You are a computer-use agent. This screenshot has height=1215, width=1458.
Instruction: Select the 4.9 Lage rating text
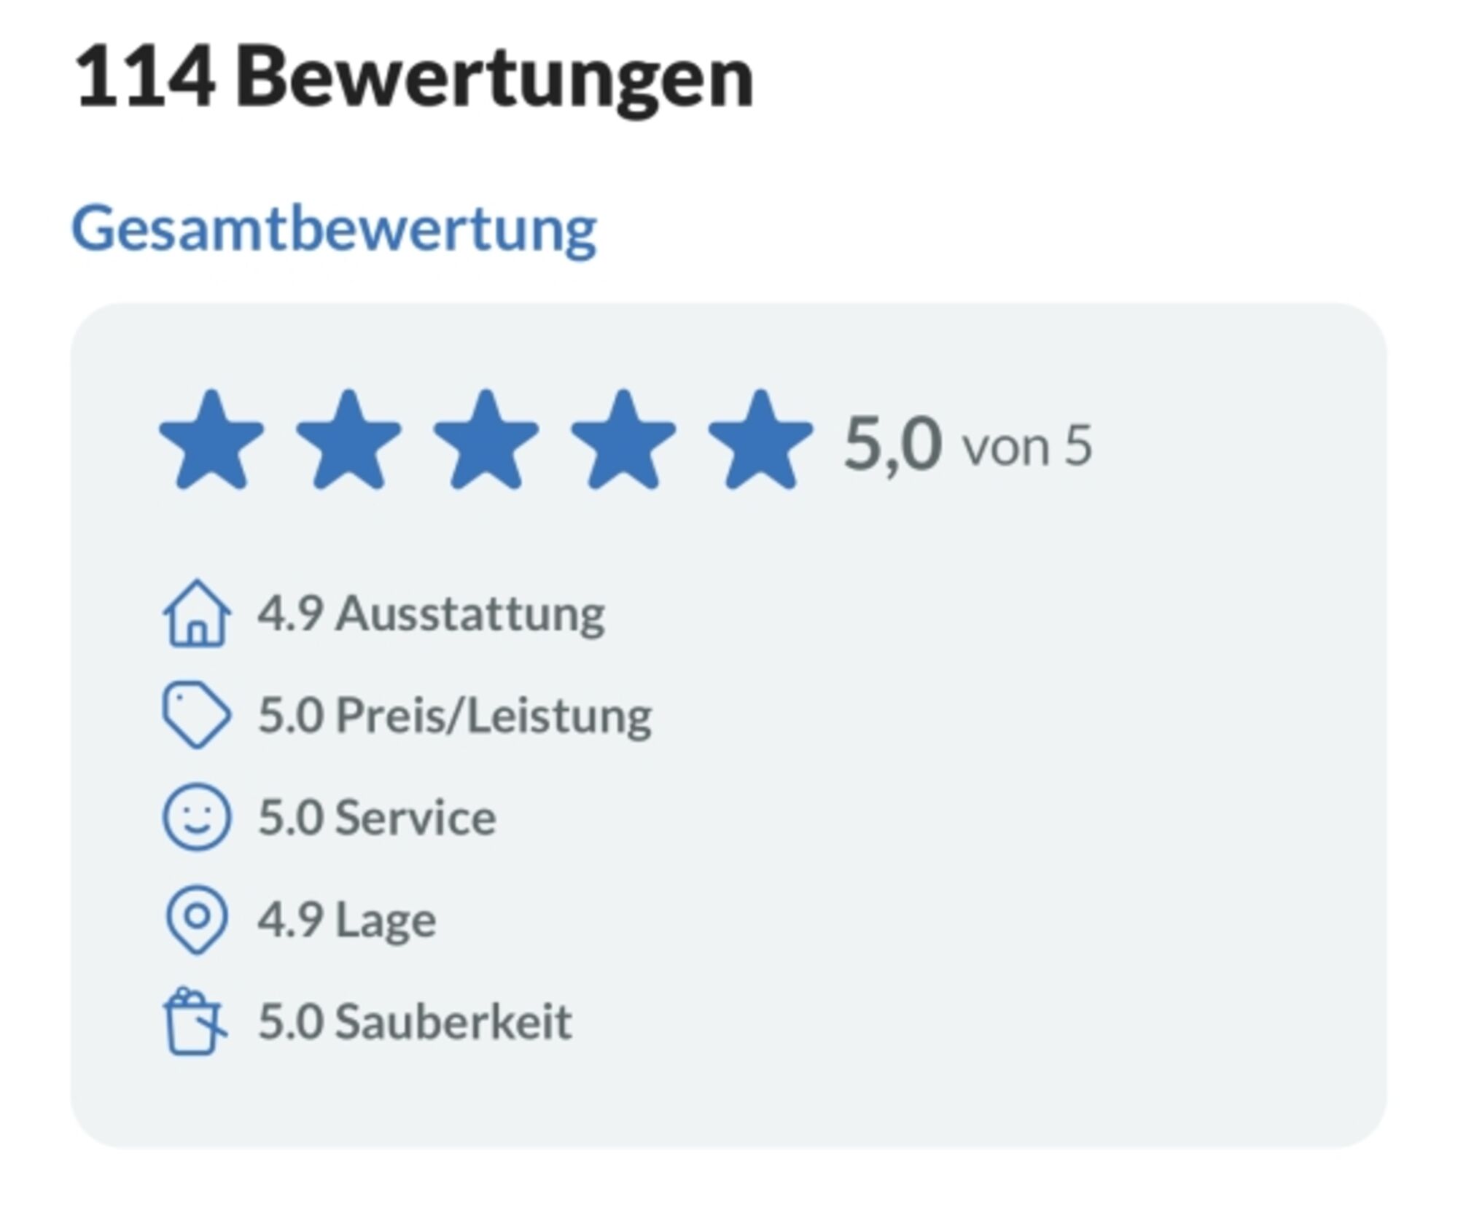347,919
